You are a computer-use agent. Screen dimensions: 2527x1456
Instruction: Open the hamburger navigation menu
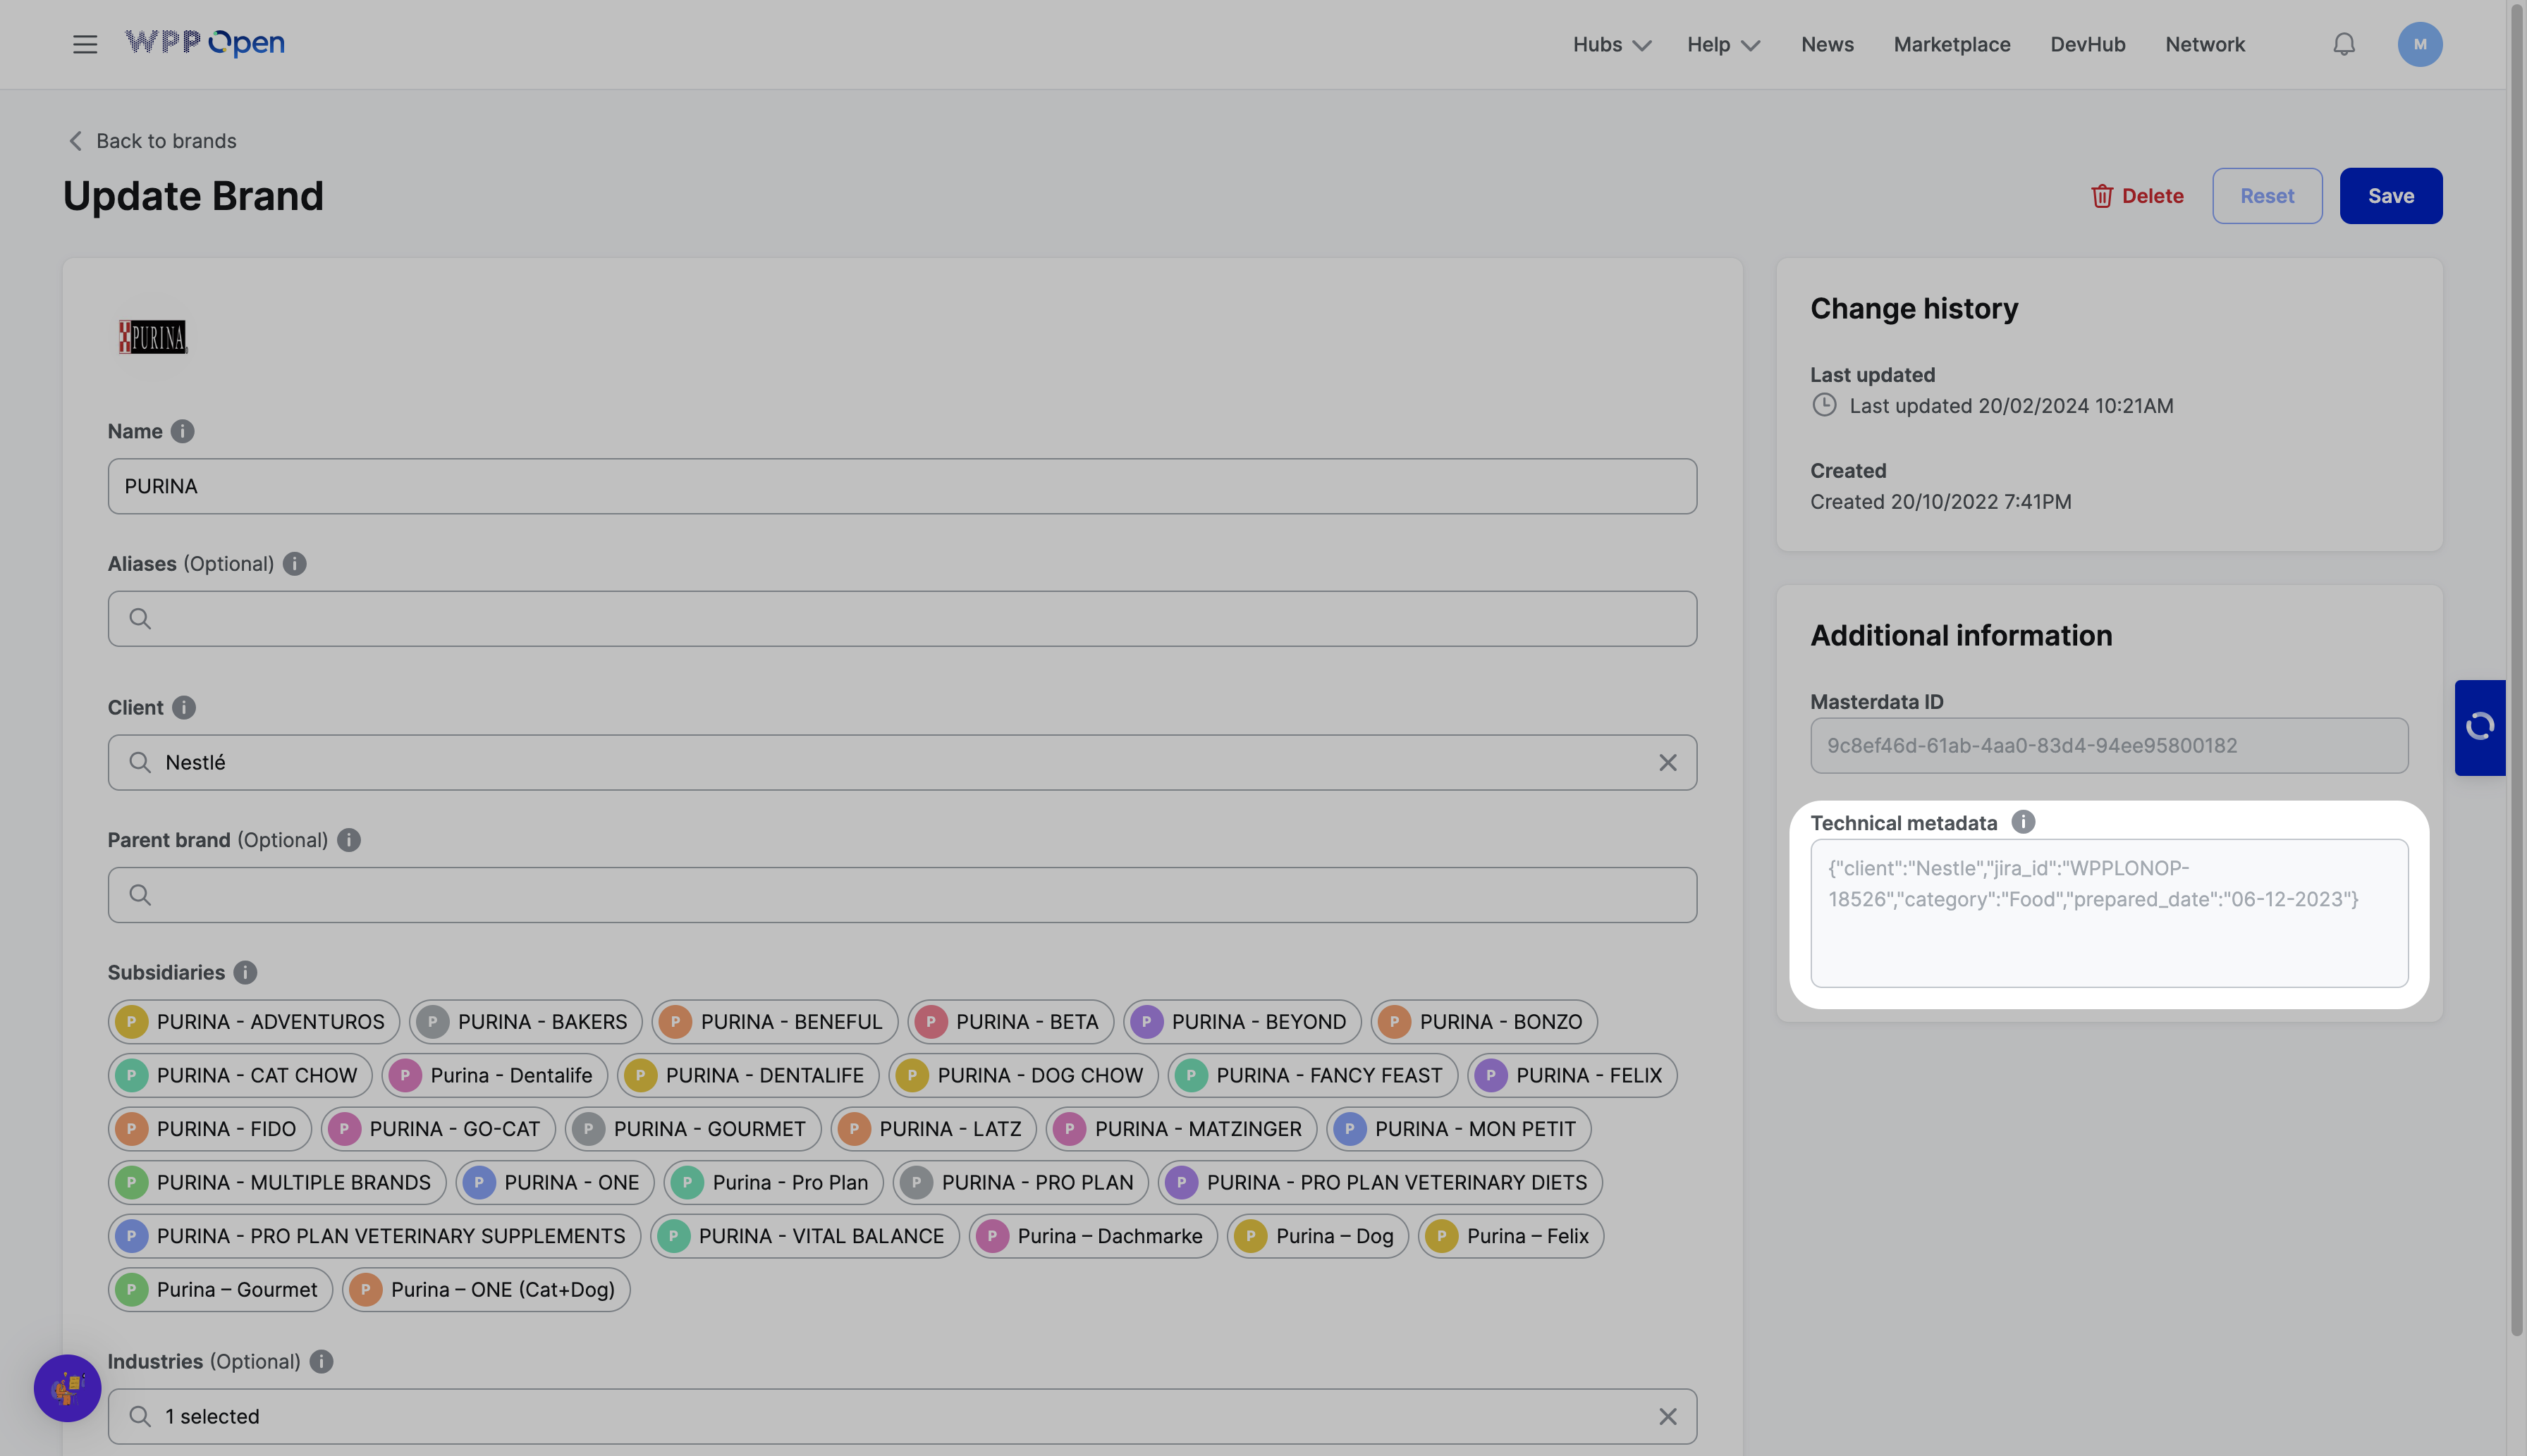pos(85,44)
